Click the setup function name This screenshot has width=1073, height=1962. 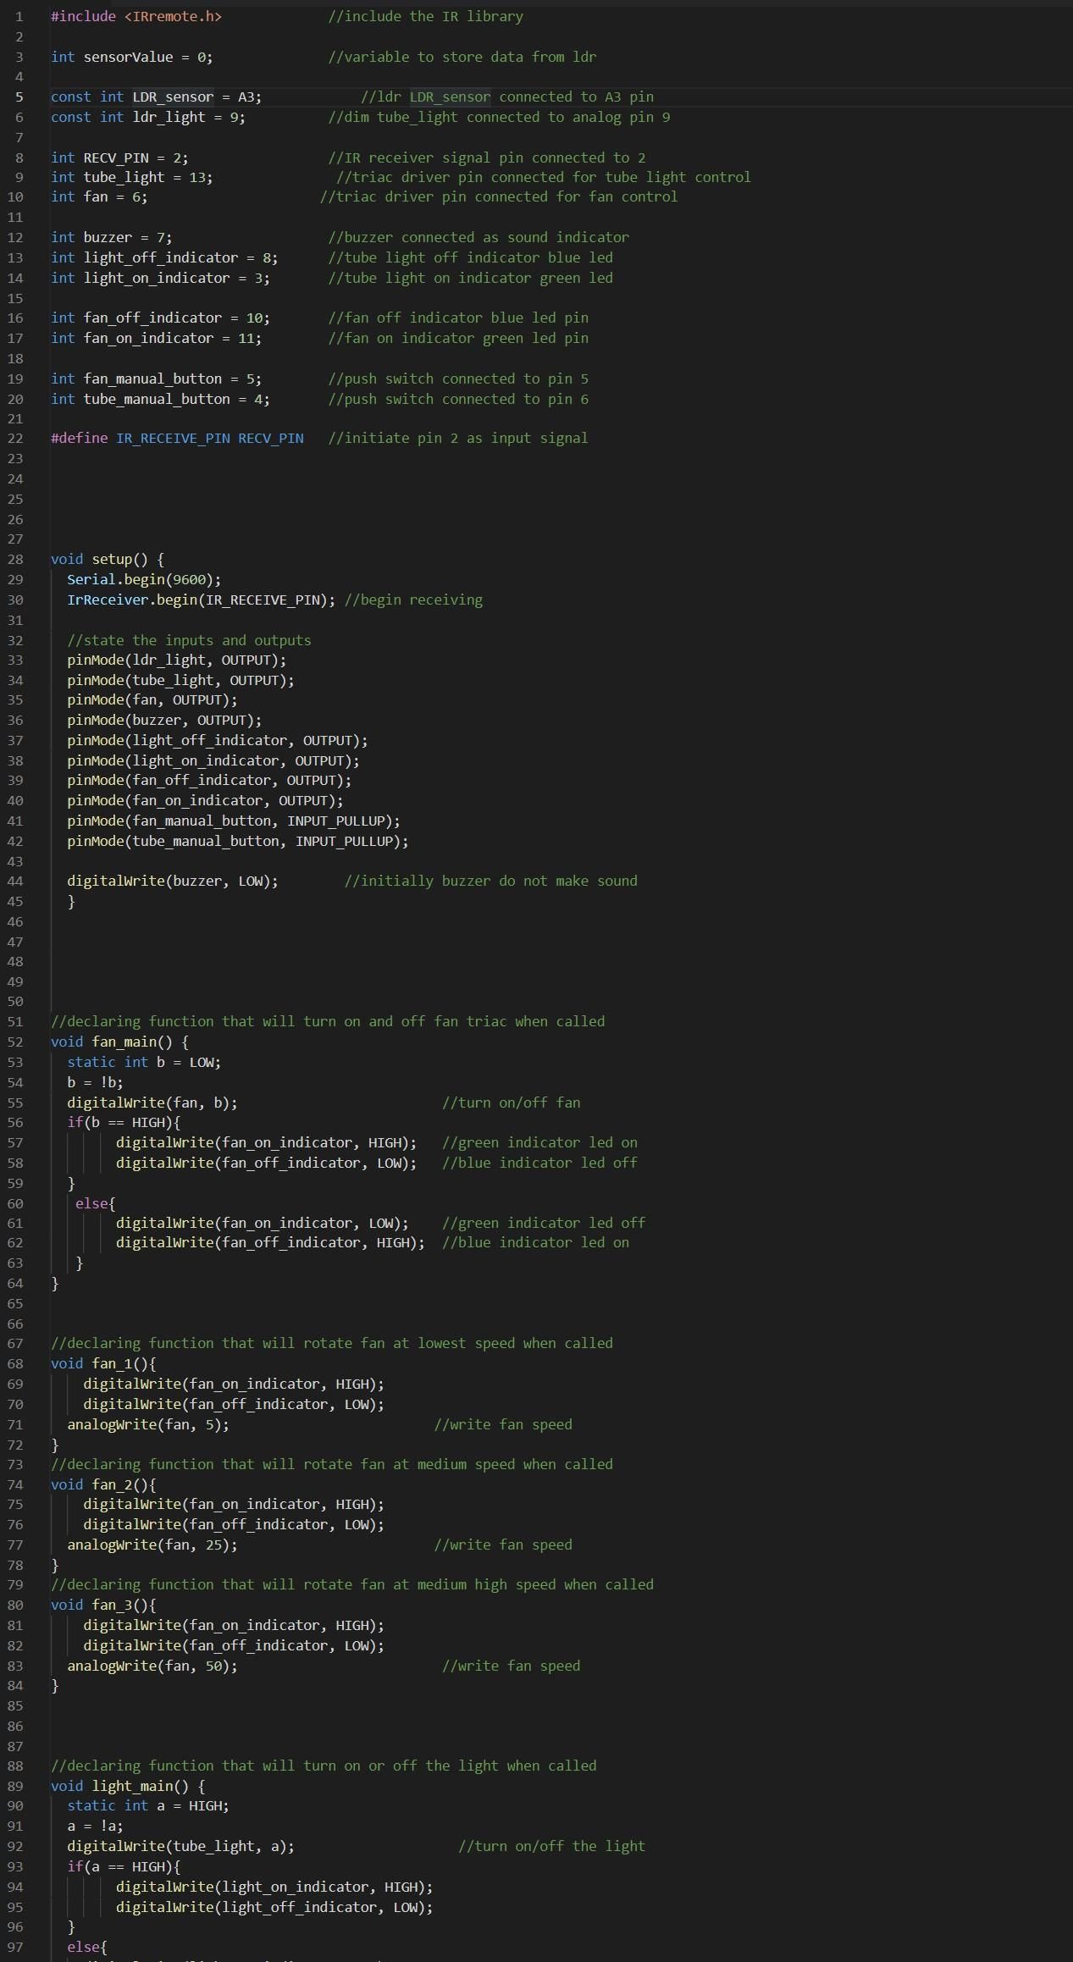tap(113, 559)
